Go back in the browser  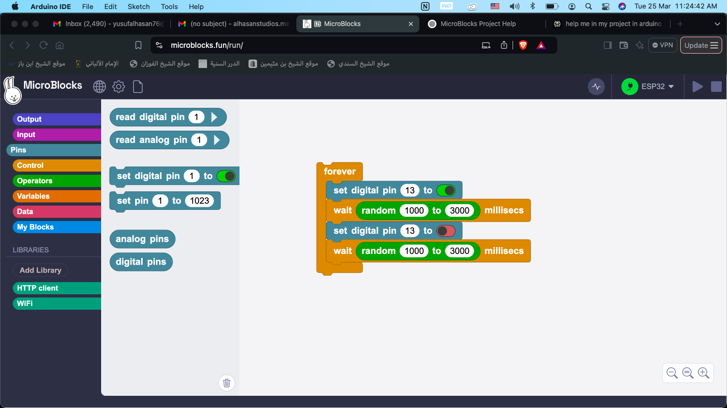pyautogui.click(x=12, y=45)
